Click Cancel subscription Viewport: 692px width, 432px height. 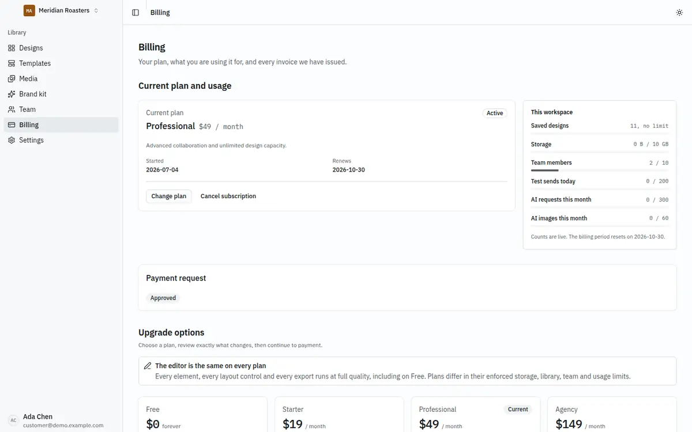[228, 196]
